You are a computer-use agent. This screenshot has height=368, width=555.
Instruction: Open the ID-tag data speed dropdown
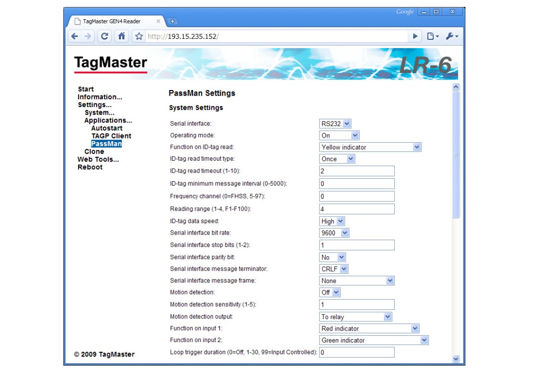coord(332,221)
